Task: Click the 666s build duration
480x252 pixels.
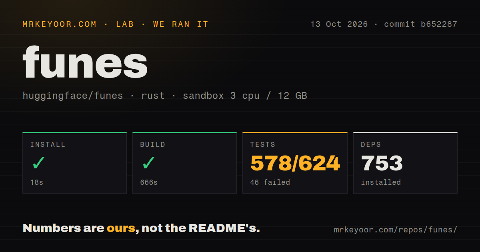Action: [x=149, y=182]
